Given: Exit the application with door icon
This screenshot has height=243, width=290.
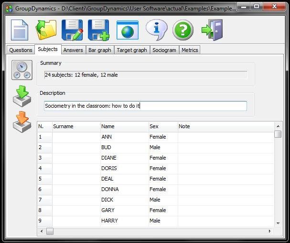Looking at the screenshot, I should 212,30.
